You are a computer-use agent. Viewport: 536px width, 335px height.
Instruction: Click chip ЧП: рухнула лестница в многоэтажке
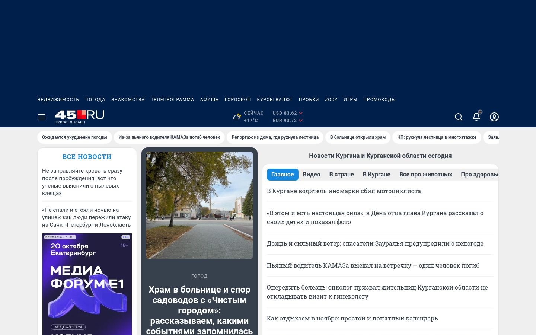point(437,137)
